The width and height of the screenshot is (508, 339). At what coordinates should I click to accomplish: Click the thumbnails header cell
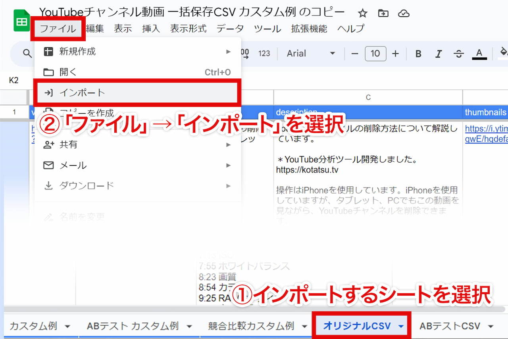tap(486, 112)
